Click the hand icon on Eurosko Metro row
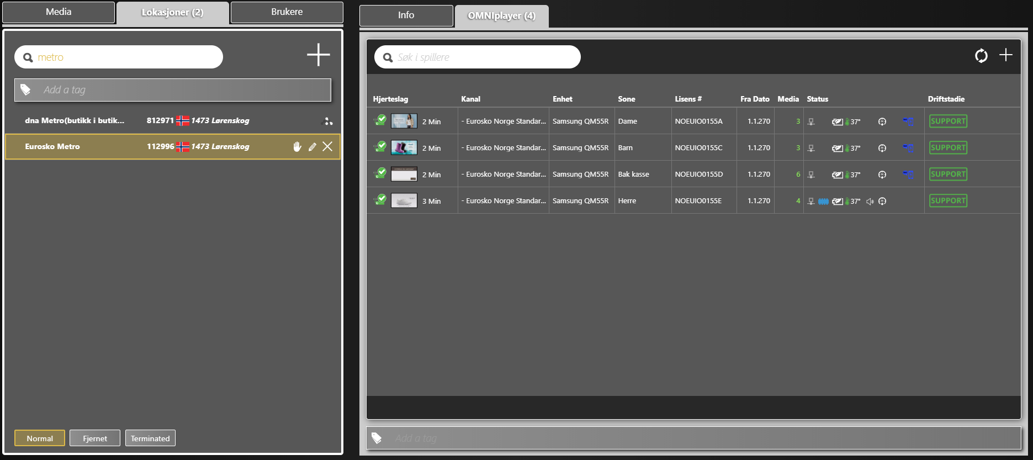 click(297, 146)
